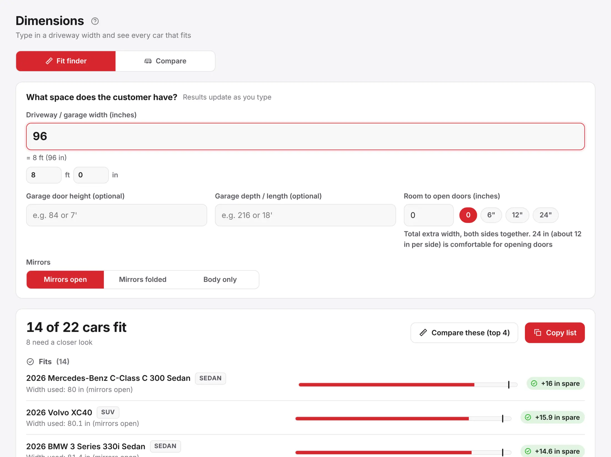Image resolution: width=611 pixels, height=457 pixels.
Task: Click the green check icon in +14.6 in spare
Action: [x=528, y=451]
